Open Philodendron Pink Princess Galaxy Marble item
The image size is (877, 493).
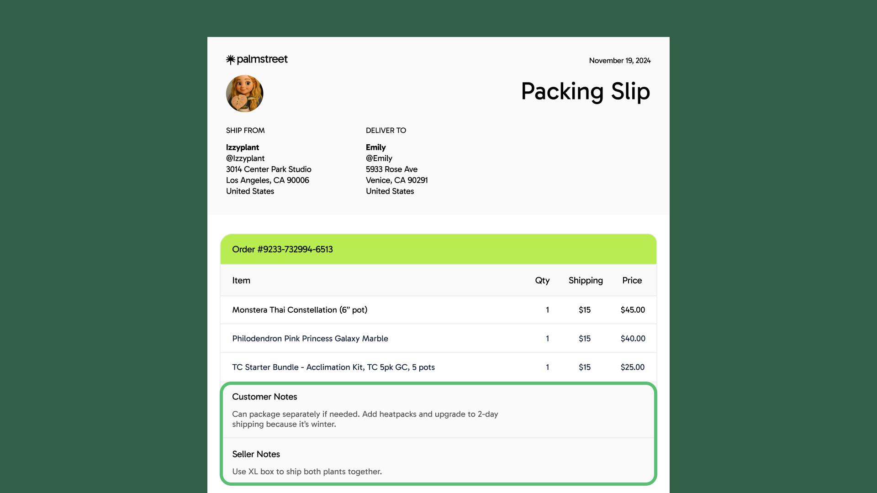[310, 339]
